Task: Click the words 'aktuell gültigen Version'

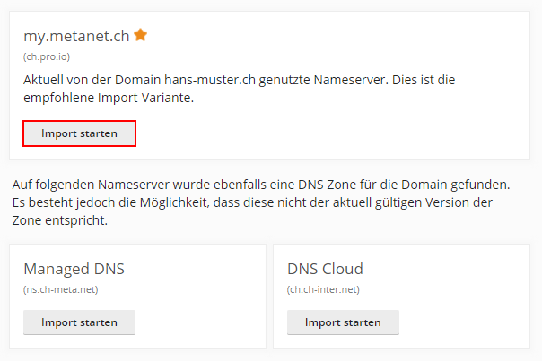Action: pyautogui.click(x=387, y=202)
